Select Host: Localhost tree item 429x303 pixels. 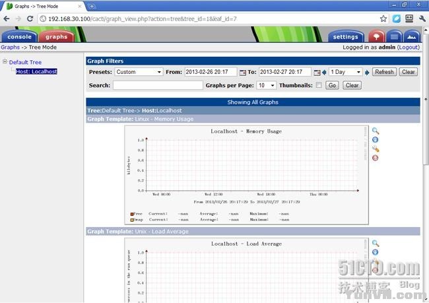point(36,71)
